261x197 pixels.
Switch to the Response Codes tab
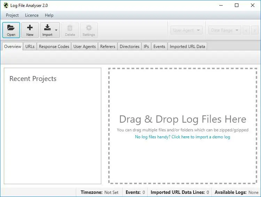point(54,46)
